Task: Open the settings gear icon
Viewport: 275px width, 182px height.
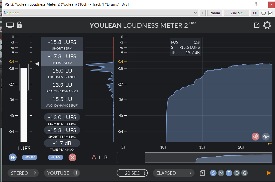Action: pos(267,25)
